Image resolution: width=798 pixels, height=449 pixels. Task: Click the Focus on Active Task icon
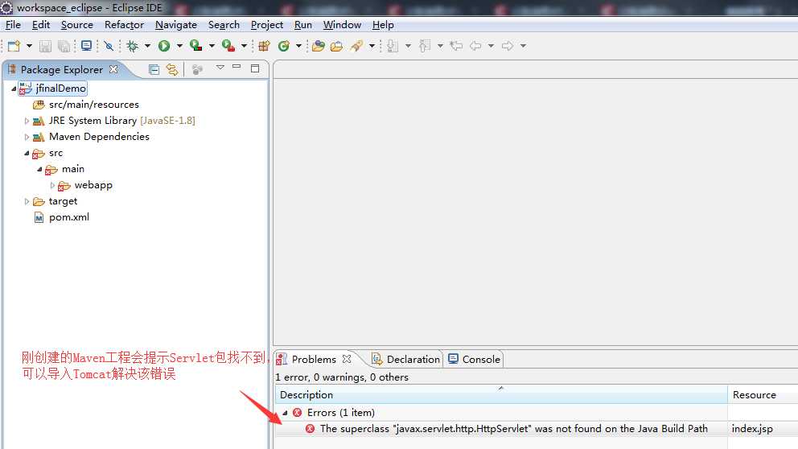(197, 69)
